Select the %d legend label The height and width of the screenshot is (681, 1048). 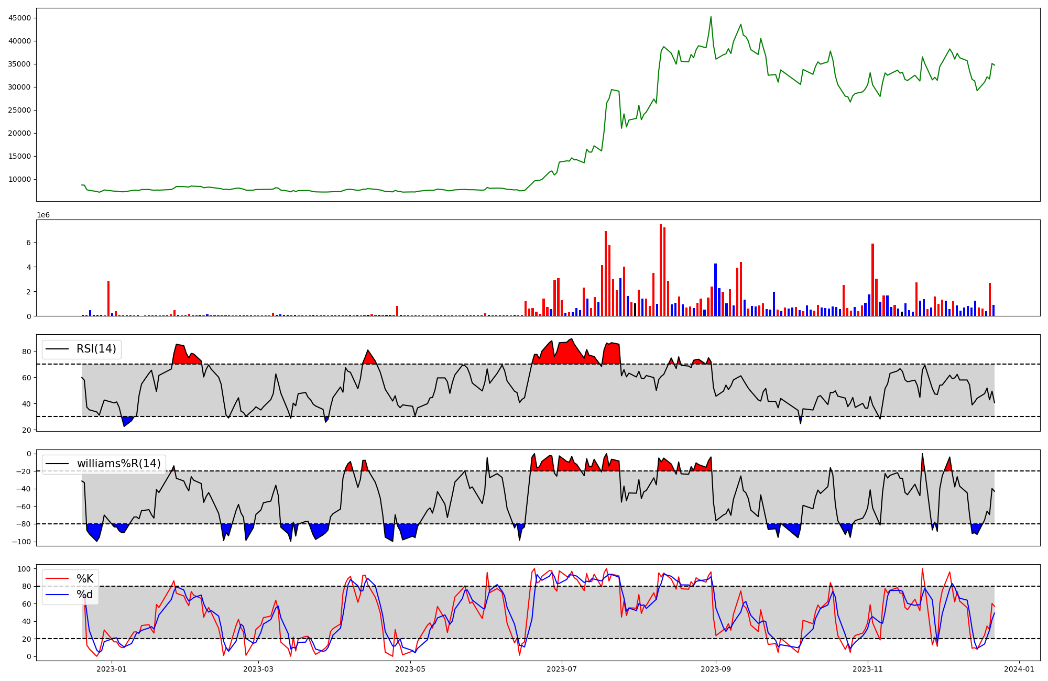click(85, 595)
